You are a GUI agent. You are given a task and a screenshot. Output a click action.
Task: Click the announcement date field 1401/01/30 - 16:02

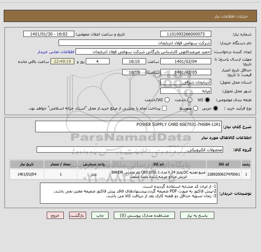(x=49, y=34)
